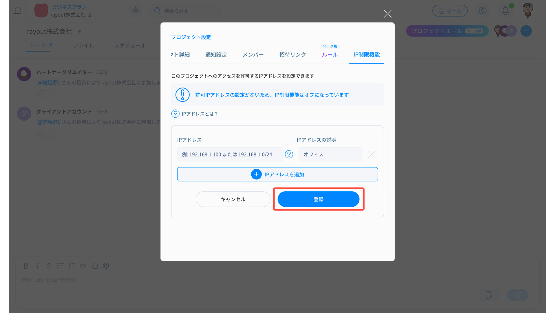556x313 pixels.
Task: Click the help question mark in top bar
Action: (482, 11)
